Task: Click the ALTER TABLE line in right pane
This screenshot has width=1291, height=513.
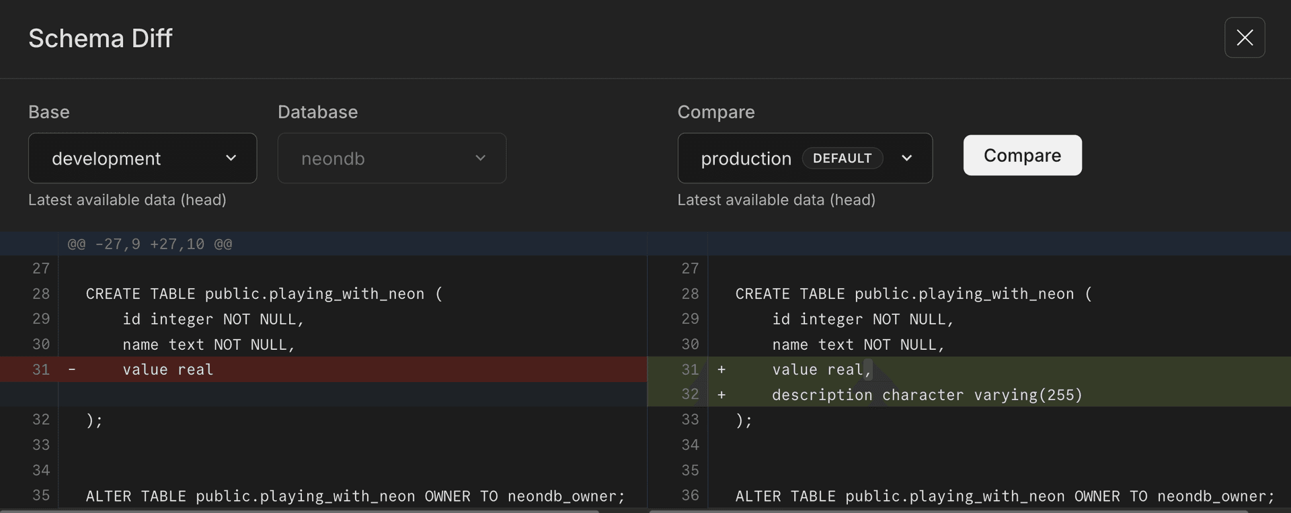Action: (1004, 496)
